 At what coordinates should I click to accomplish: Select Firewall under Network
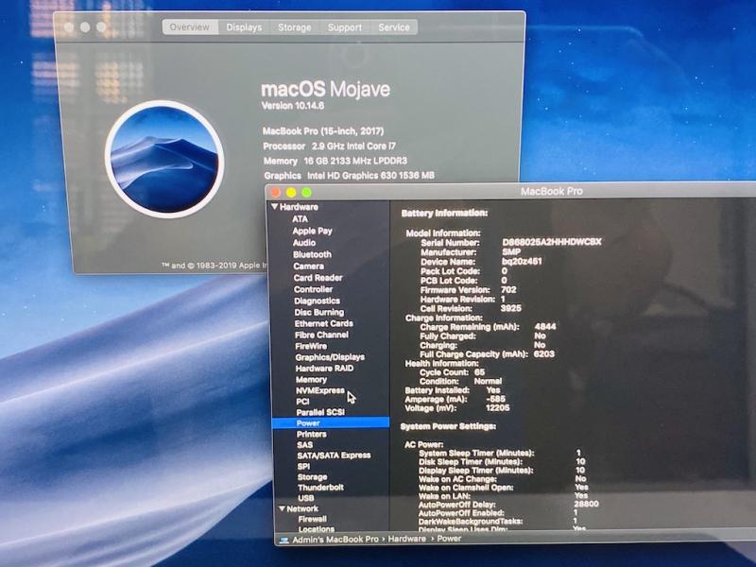coord(313,519)
